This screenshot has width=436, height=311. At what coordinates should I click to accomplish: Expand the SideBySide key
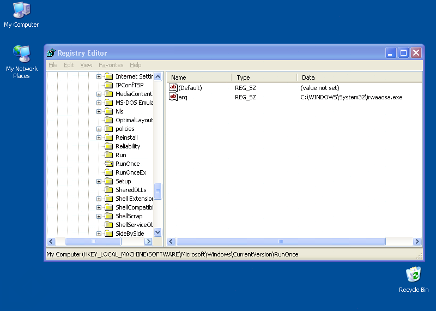(x=99, y=234)
